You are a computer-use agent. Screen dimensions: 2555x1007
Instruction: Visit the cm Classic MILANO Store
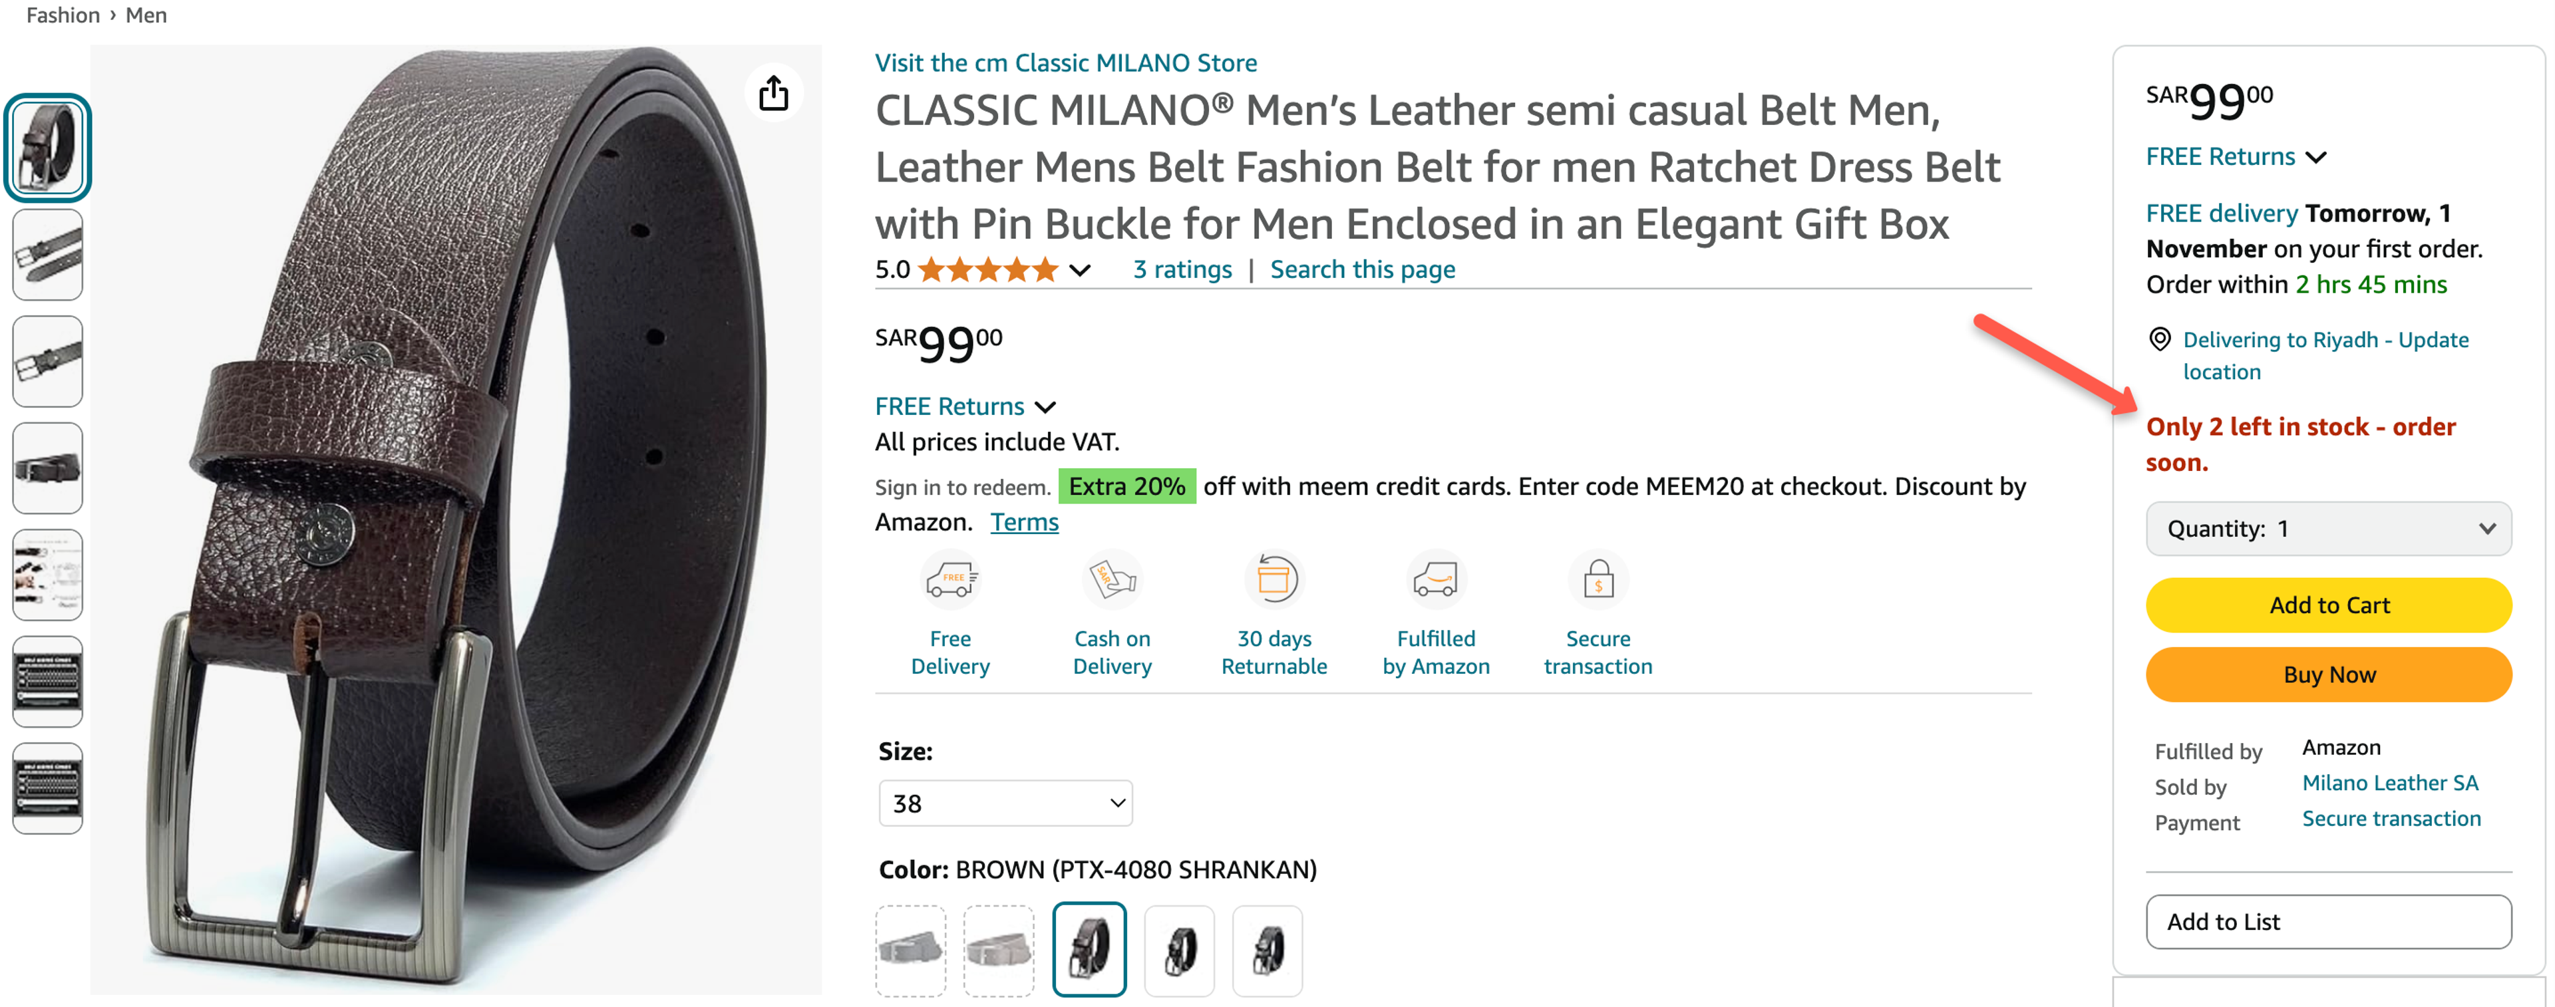click(1065, 63)
